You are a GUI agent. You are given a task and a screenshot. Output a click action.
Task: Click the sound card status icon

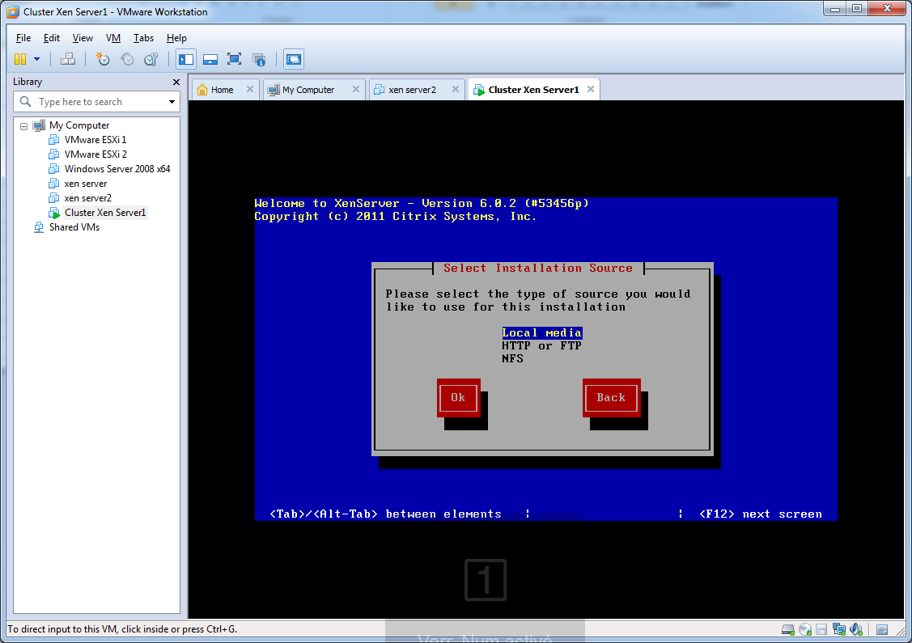click(x=855, y=629)
